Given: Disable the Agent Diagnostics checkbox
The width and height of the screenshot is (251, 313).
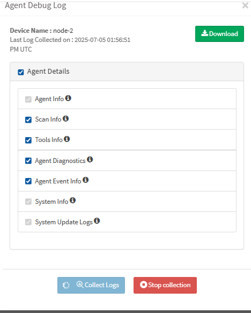Looking at the screenshot, I should [28, 161].
